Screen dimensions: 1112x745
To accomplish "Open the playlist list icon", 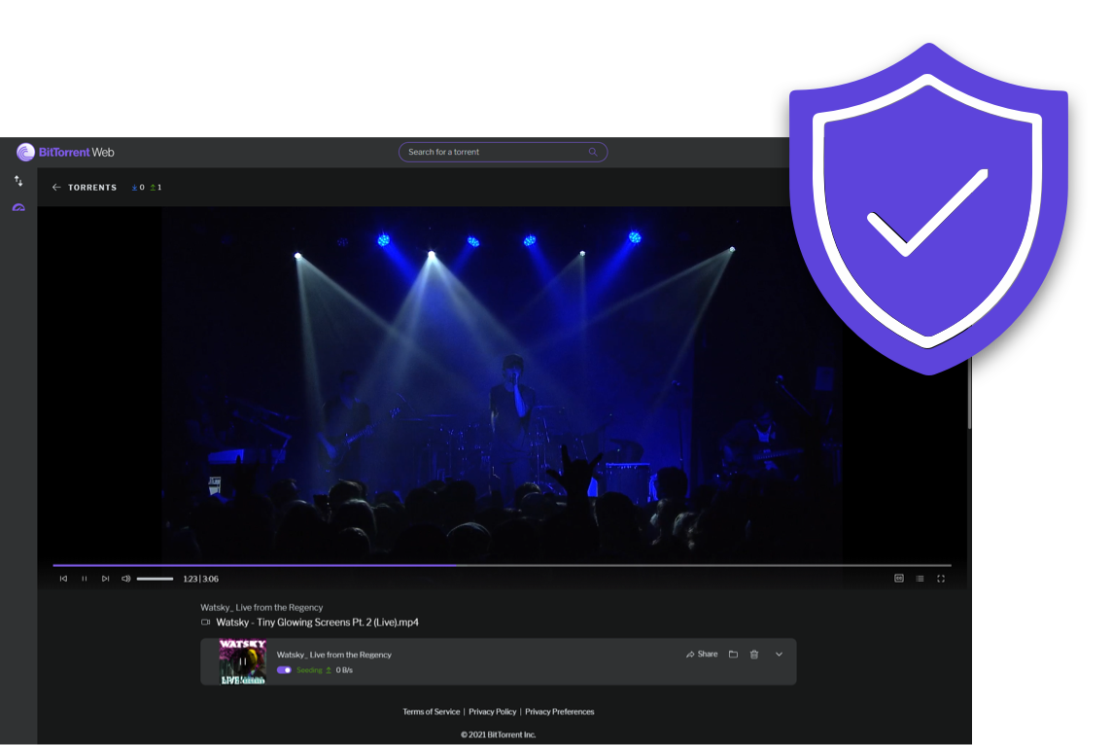I will [920, 579].
